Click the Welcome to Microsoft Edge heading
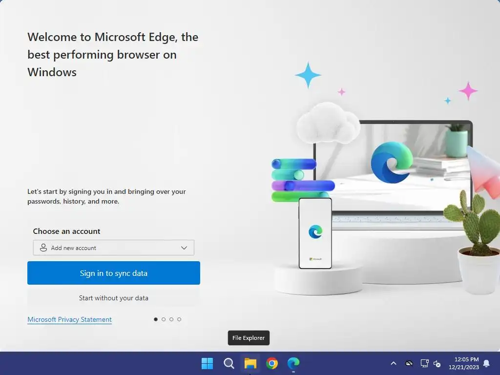 (113, 55)
